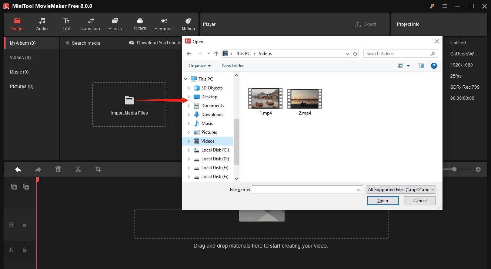Lock the music track
Image resolution: width=491 pixels, height=269 pixels.
pos(24,250)
